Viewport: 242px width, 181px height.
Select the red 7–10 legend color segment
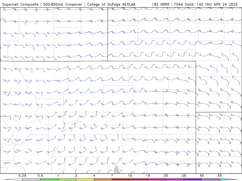121,179
